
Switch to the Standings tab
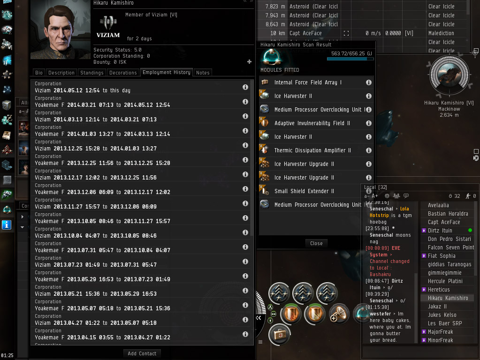coord(92,73)
